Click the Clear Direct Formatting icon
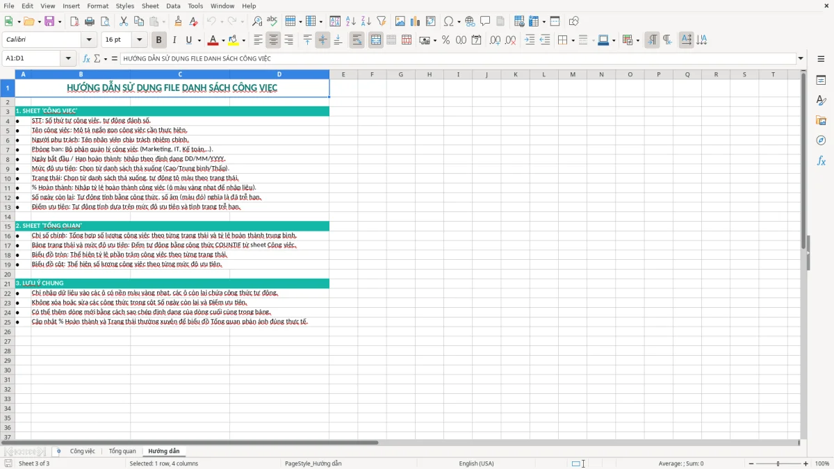This screenshot has width=834, height=469. [x=194, y=22]
